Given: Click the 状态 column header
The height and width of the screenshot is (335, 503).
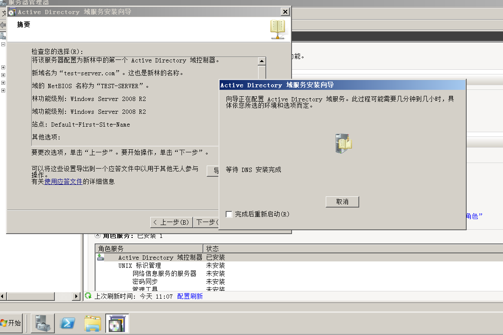Looking at the screenshot, I should tap(353, 249).
